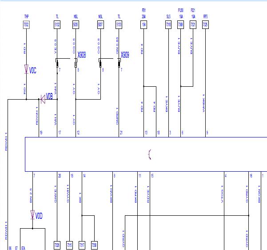The height and width of the screenshot is (250, 267).
Task: Select bottom terminal box 7330
Action: point(94,245)
